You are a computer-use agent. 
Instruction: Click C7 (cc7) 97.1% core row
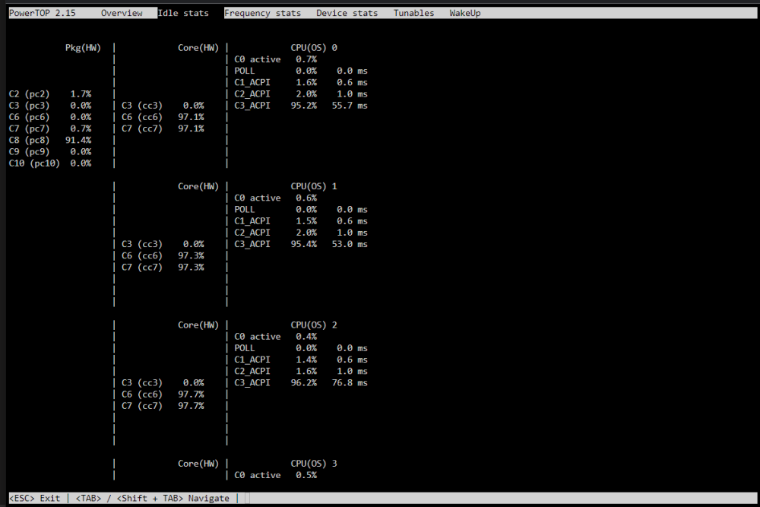point(163,129)
